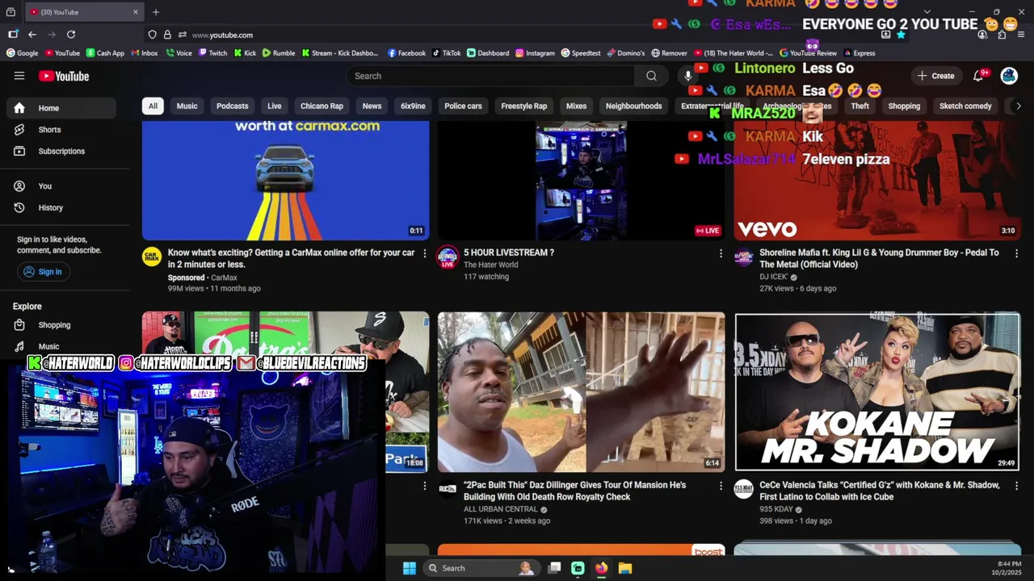Open the notifications bell

point(977,76)
